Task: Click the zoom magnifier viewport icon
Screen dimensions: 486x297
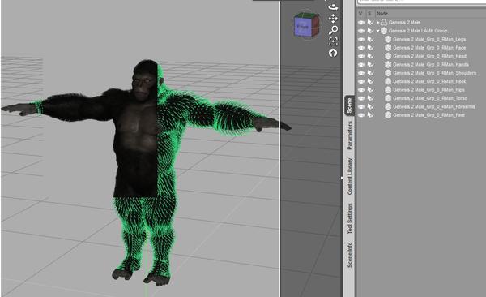Action: (x=333, y=30)
